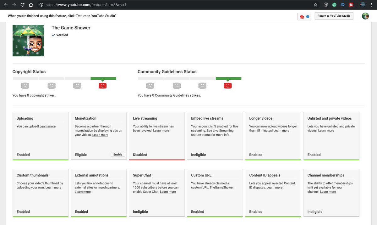Open Learn more in Content ID appeals card
Screen dimensions: 377x225
click(275, 188)
